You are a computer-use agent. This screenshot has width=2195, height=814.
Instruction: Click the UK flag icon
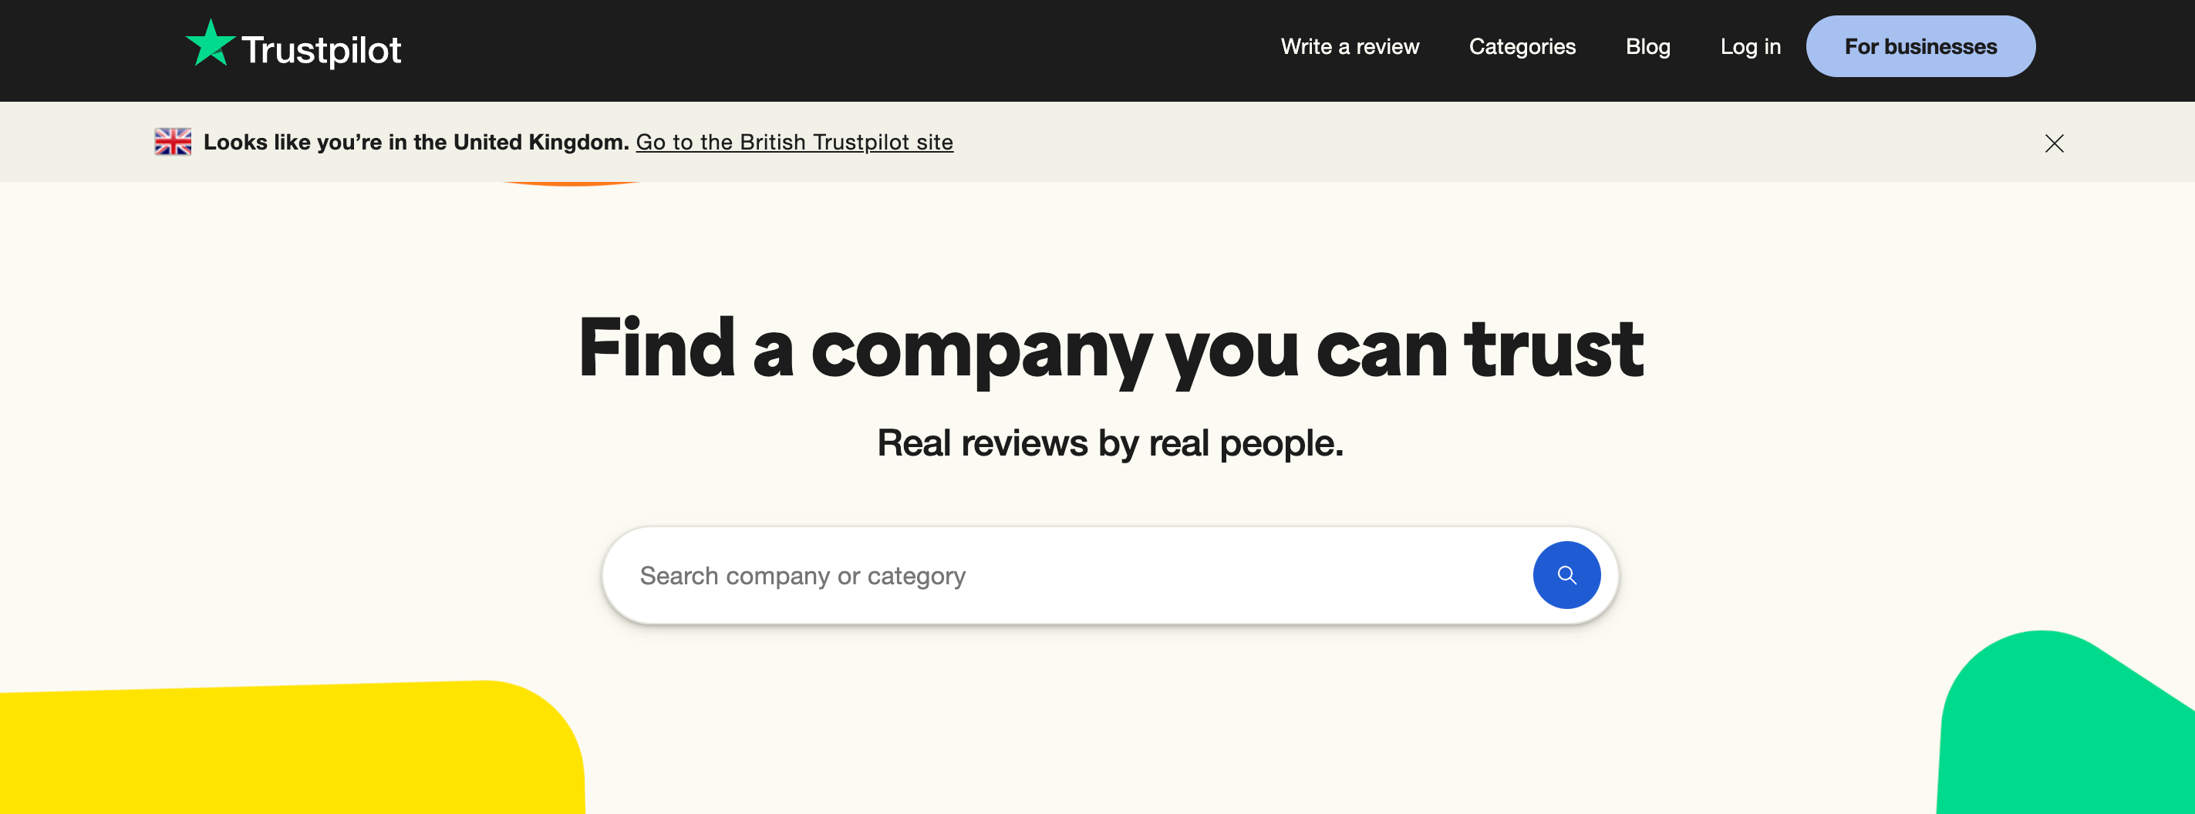pos(172,142)
